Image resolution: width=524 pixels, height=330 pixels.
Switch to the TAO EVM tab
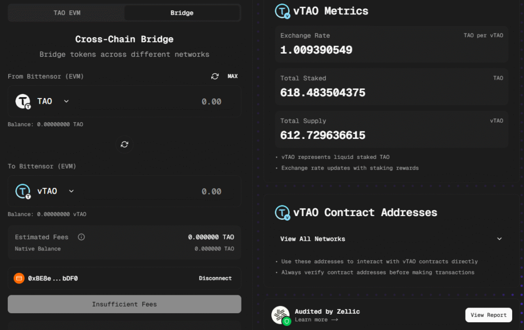pyautogui.click(x=67, y=13)
